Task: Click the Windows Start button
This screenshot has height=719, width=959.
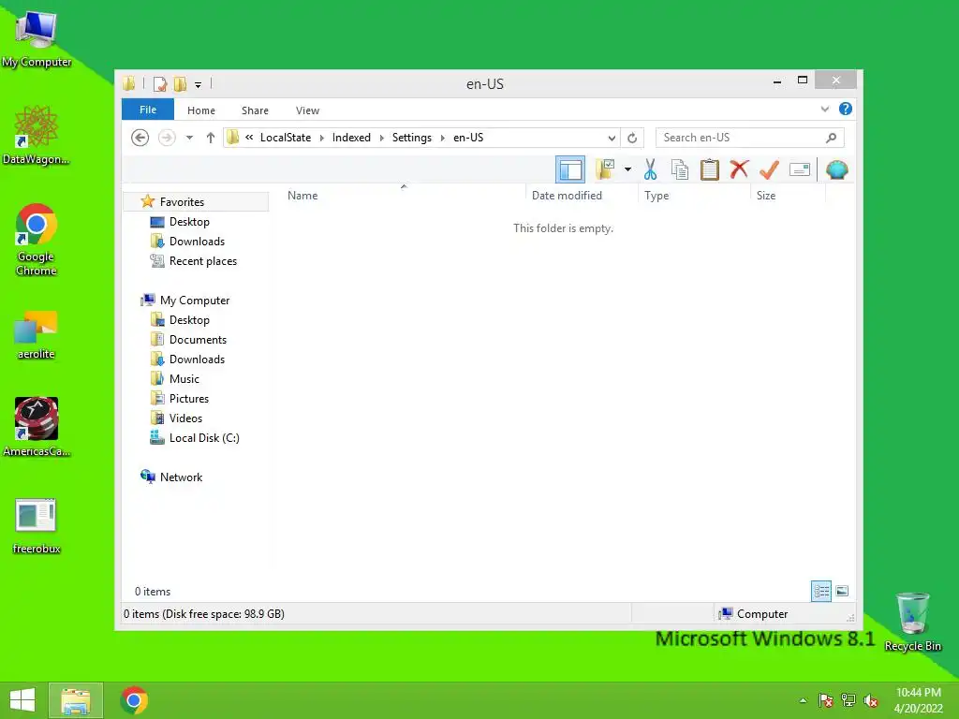Action: click(22, 700)
